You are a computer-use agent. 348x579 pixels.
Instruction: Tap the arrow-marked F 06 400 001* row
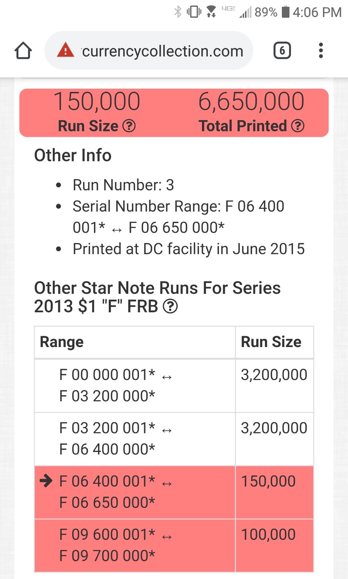tap(174, 492)
